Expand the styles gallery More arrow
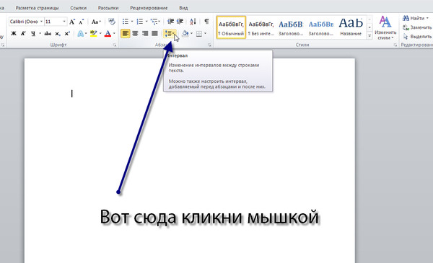The width and height of the screenshot is (433, 263). tap(369, 35)
